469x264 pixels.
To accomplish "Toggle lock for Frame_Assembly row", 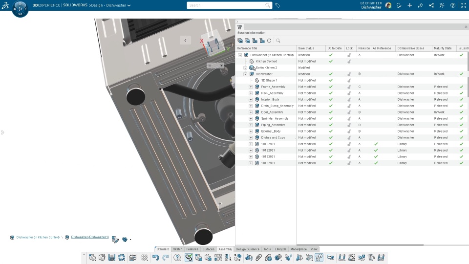I will point(349,87).
